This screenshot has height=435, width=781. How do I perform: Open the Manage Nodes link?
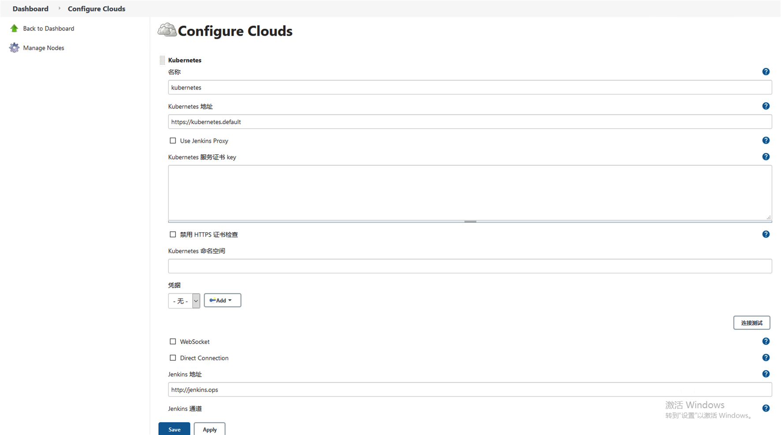tap(44, 48)
